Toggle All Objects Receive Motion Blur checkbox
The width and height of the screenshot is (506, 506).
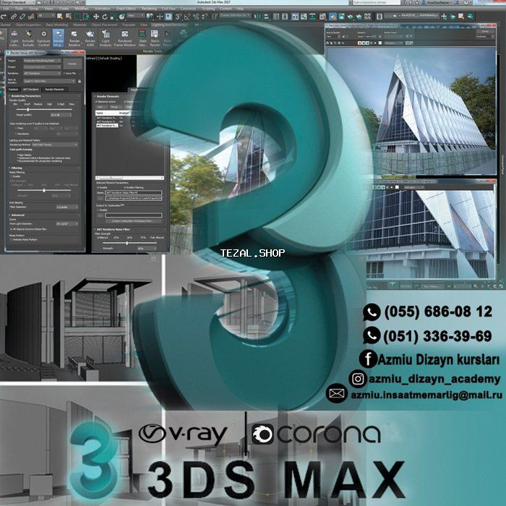click(x=11, y=229)
